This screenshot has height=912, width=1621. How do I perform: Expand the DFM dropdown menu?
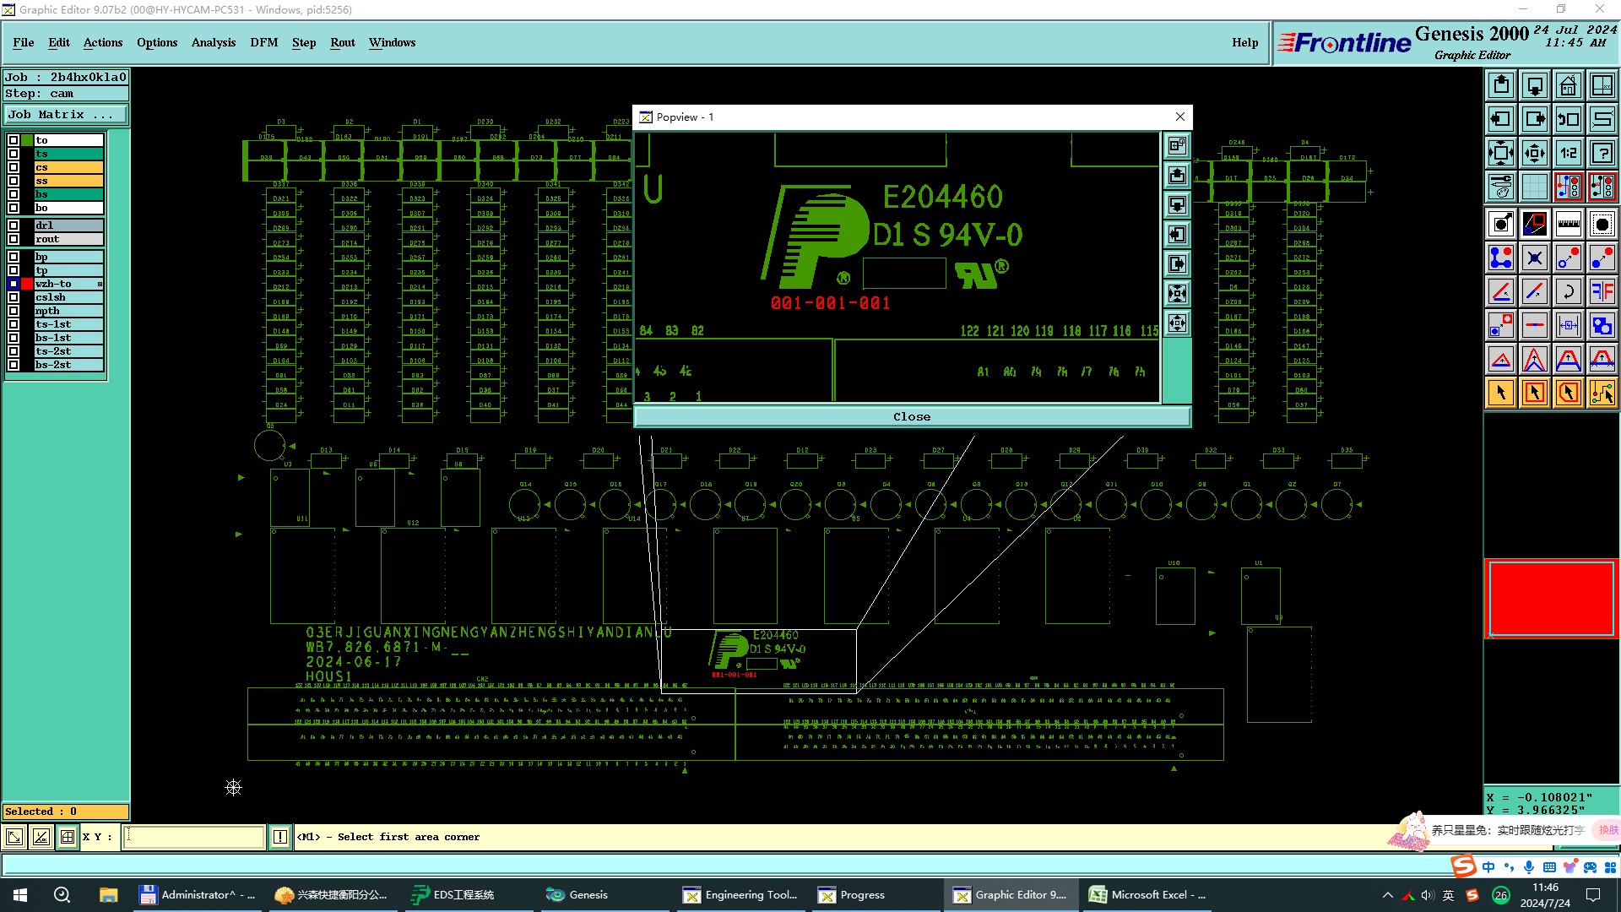pos(263,42)
